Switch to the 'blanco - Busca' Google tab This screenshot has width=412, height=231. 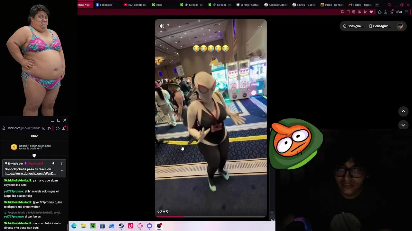[304, 5]
